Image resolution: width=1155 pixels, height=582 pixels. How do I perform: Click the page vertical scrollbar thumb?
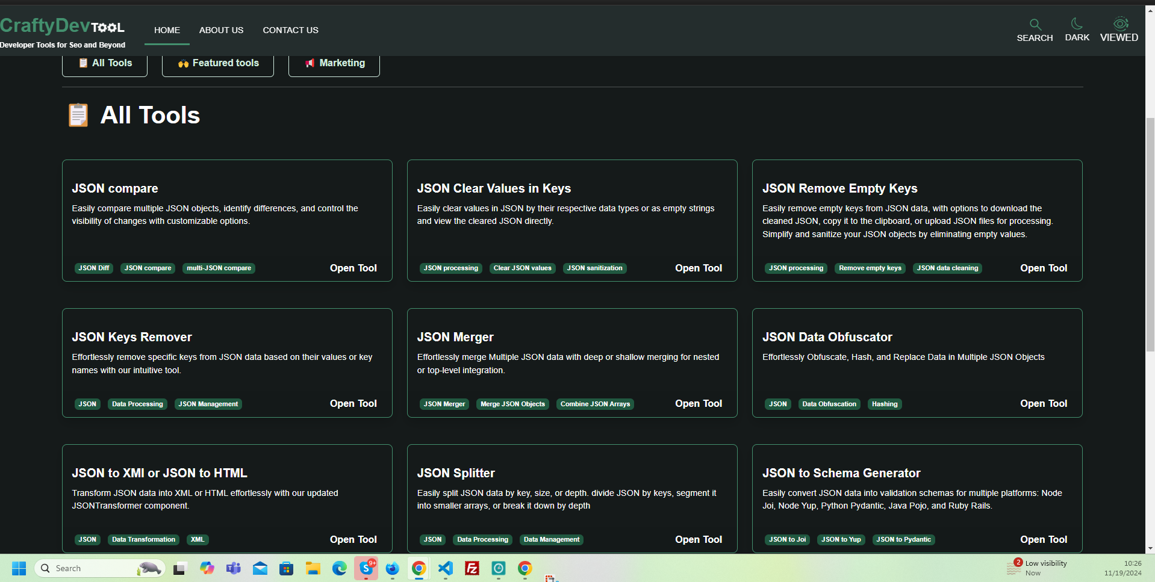click(x=1150, y=234)
